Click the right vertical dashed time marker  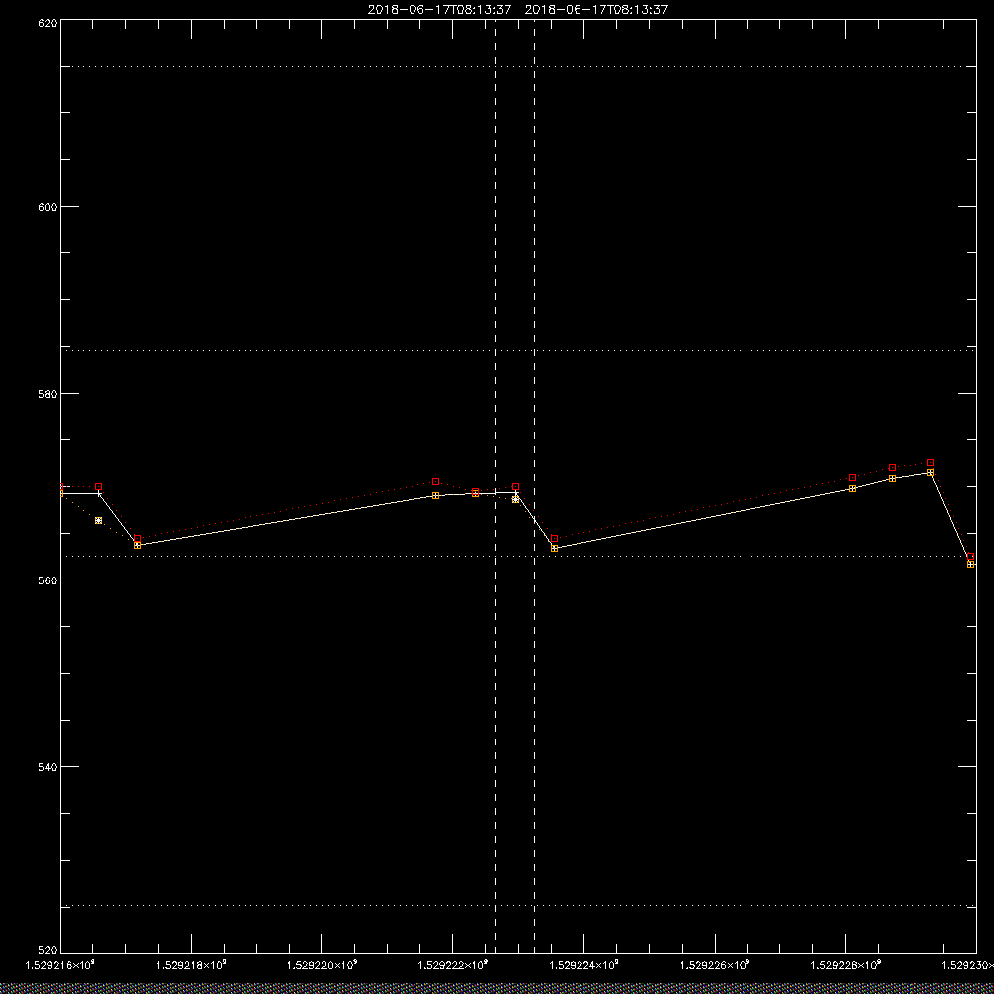click(534, 486)
